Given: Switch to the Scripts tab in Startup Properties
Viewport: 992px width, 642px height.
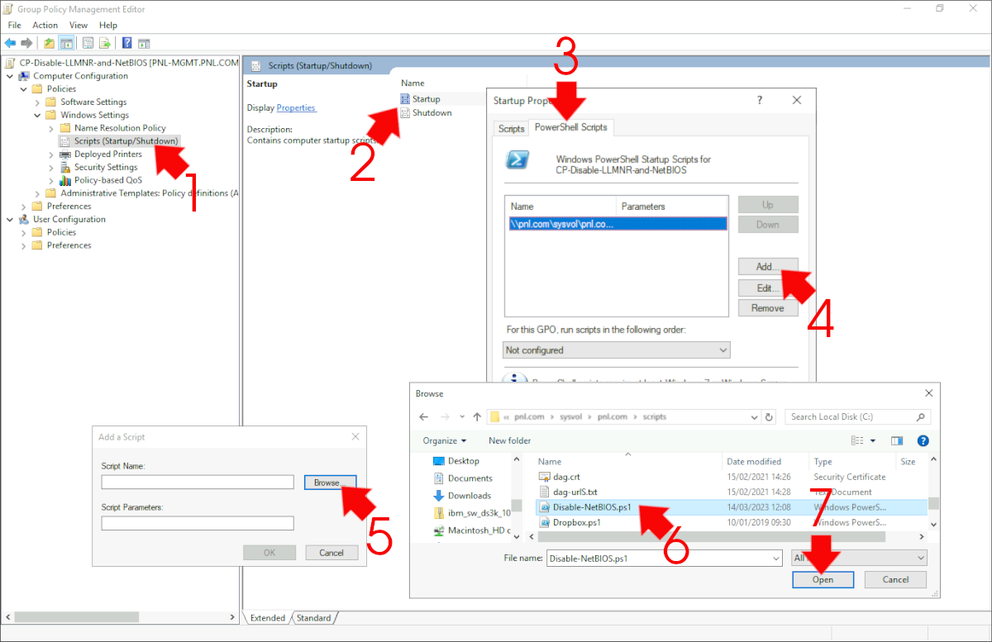Looking at the screenshot, I should (511, 128).
